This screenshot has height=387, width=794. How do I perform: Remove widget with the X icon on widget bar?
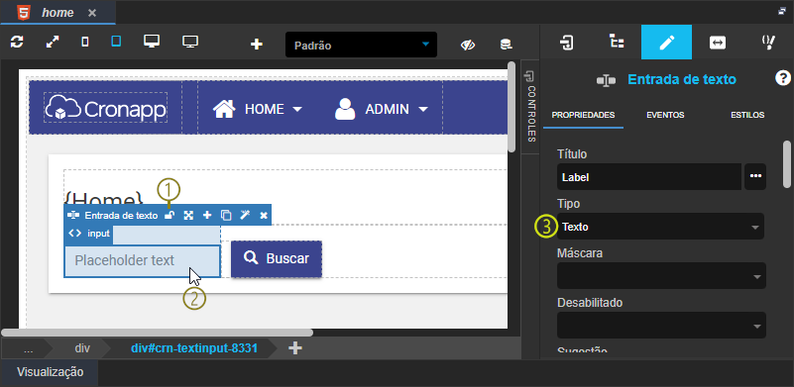pyautogui.click(x=264, y=216)
